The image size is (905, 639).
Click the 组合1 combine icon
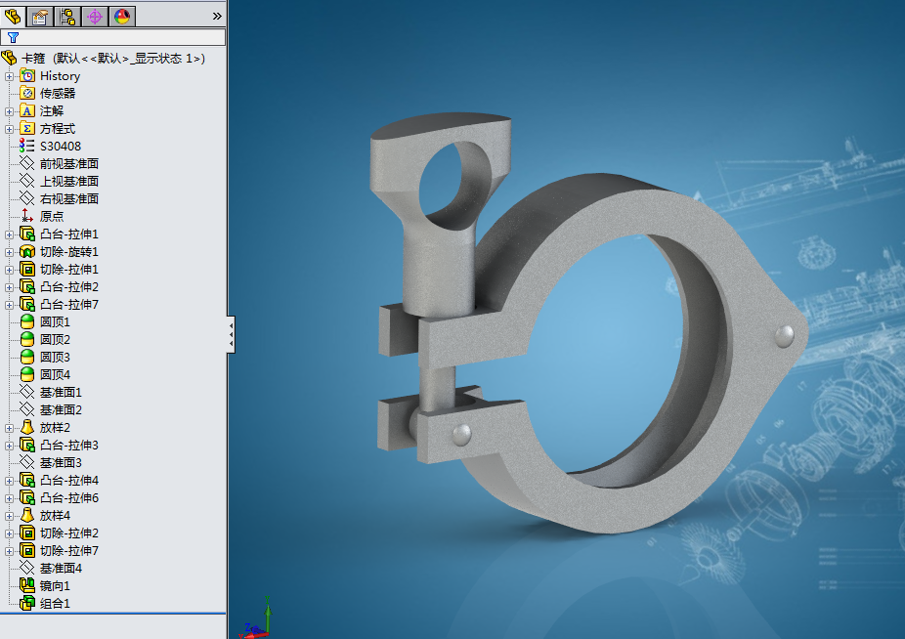(x=27, y=603)
